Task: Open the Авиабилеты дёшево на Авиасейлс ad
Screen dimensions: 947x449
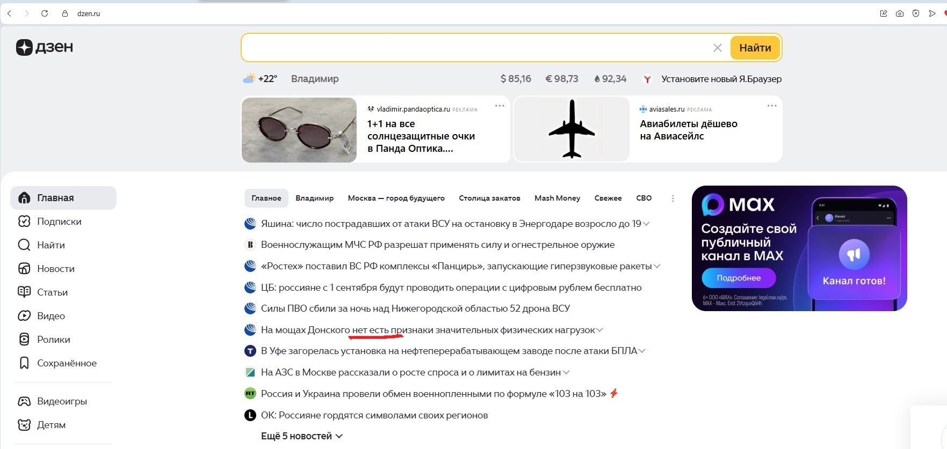Action: [689, 130]
